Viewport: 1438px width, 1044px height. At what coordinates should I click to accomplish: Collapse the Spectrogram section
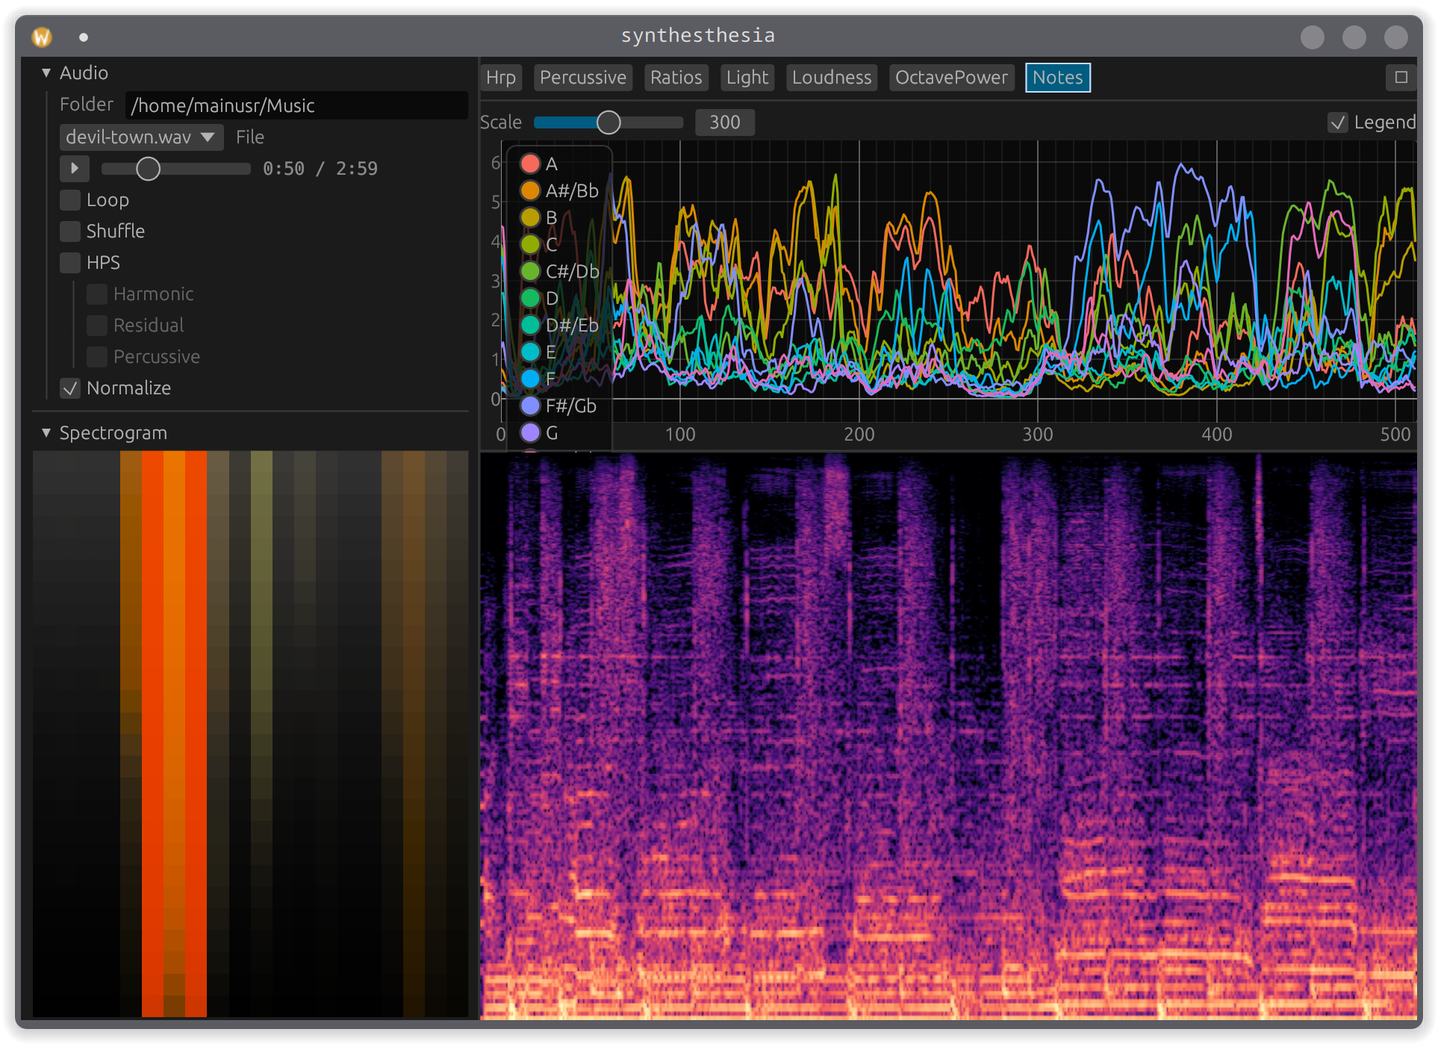(x=46, y=433)
